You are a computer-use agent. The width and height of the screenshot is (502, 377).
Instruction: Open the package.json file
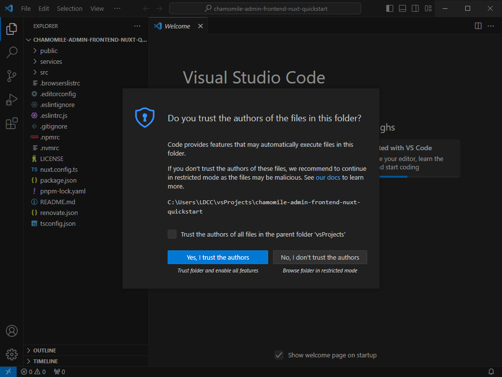(x=86, y=180)
